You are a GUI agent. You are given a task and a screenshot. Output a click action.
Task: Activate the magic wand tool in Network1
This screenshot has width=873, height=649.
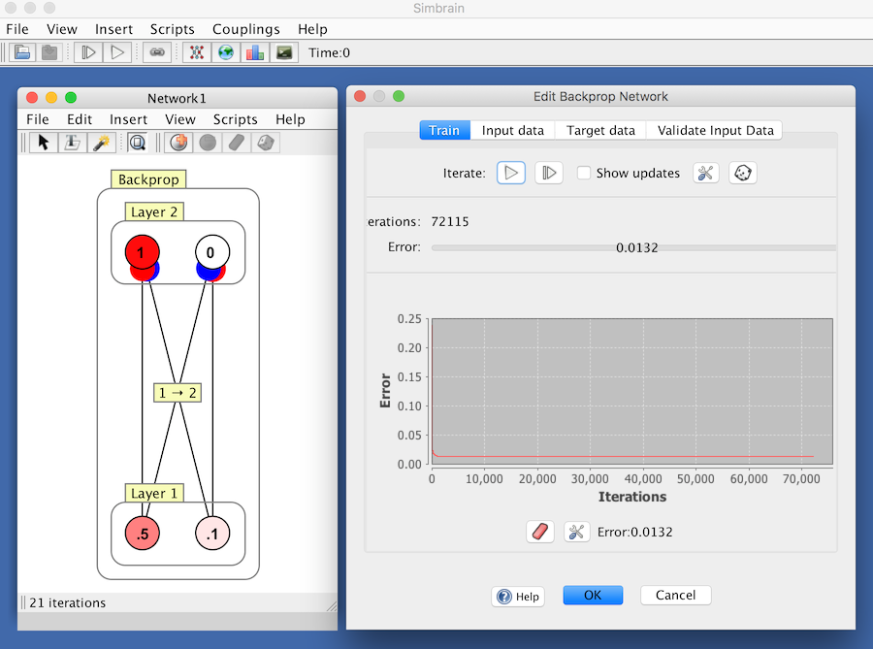(x=99, y=143)
